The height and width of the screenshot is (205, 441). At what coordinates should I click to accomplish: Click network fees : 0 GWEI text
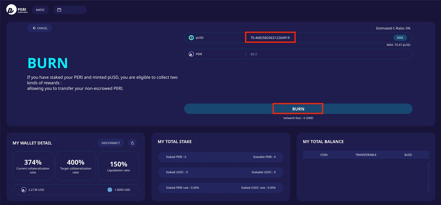click(x=298, y=118)
